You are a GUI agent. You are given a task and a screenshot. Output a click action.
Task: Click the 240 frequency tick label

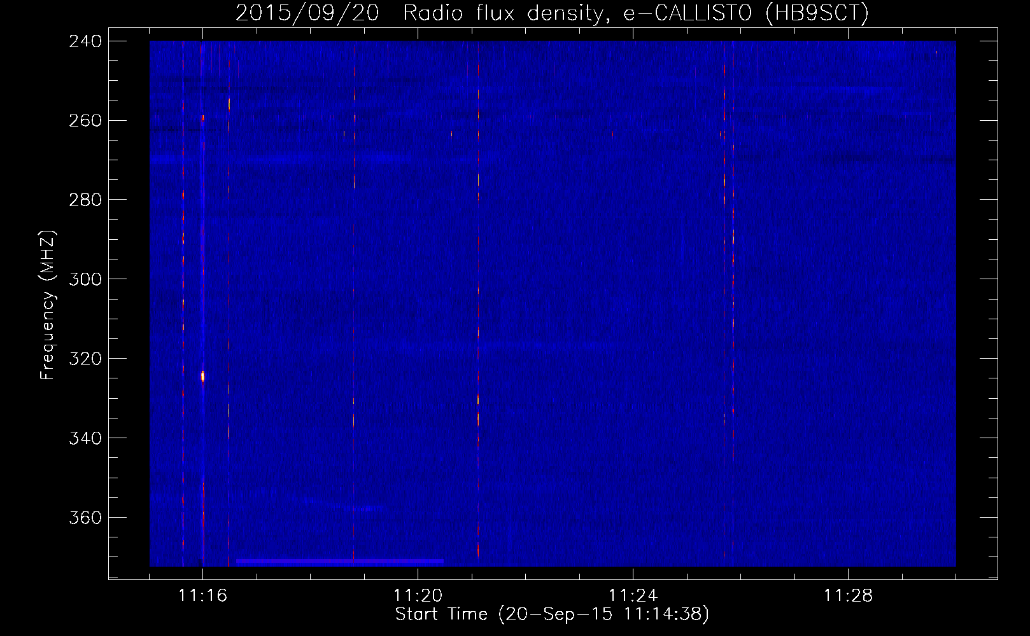tap(85, 41)
